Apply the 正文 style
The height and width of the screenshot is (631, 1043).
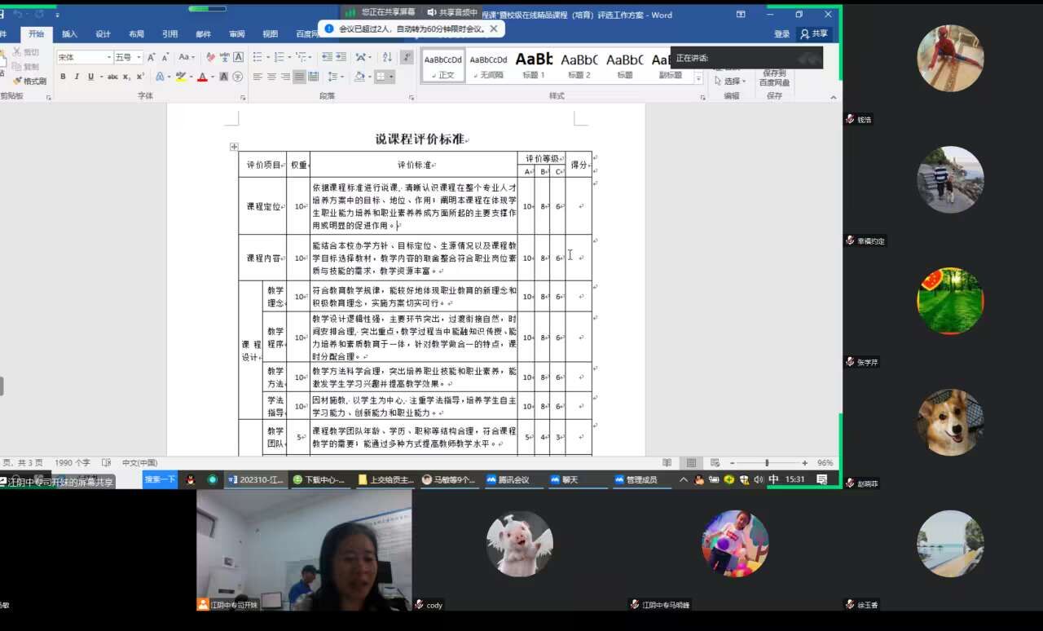tap(443, 65)
